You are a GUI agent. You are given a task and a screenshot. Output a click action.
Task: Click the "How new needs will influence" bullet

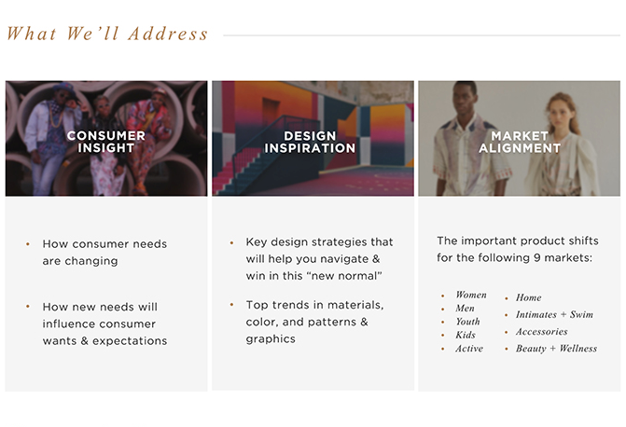(x=104, y=324)
